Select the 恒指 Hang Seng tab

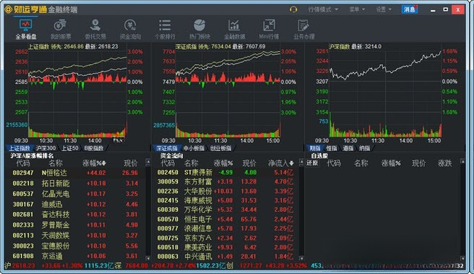click(x=332, y=148)
